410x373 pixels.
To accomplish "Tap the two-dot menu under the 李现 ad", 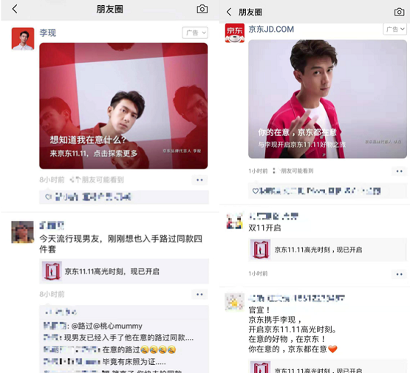I will [199, 179].
